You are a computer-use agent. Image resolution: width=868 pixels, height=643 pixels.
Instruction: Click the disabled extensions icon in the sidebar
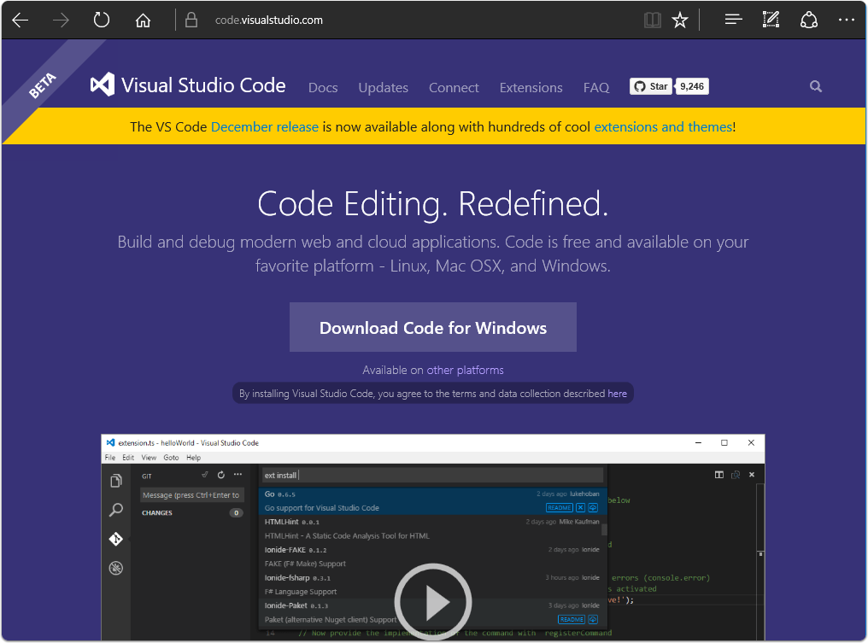pyautogui.click(x=116, y=568)
